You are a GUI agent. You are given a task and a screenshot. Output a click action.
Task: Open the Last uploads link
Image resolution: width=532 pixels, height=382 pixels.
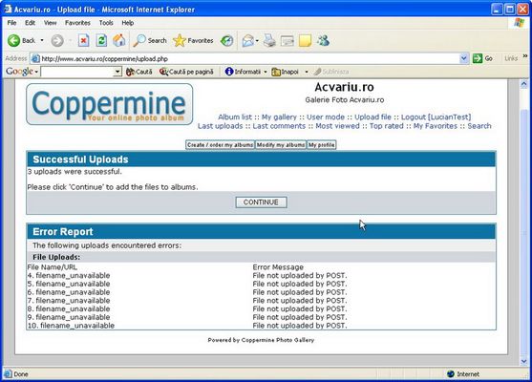pos(220,126)
